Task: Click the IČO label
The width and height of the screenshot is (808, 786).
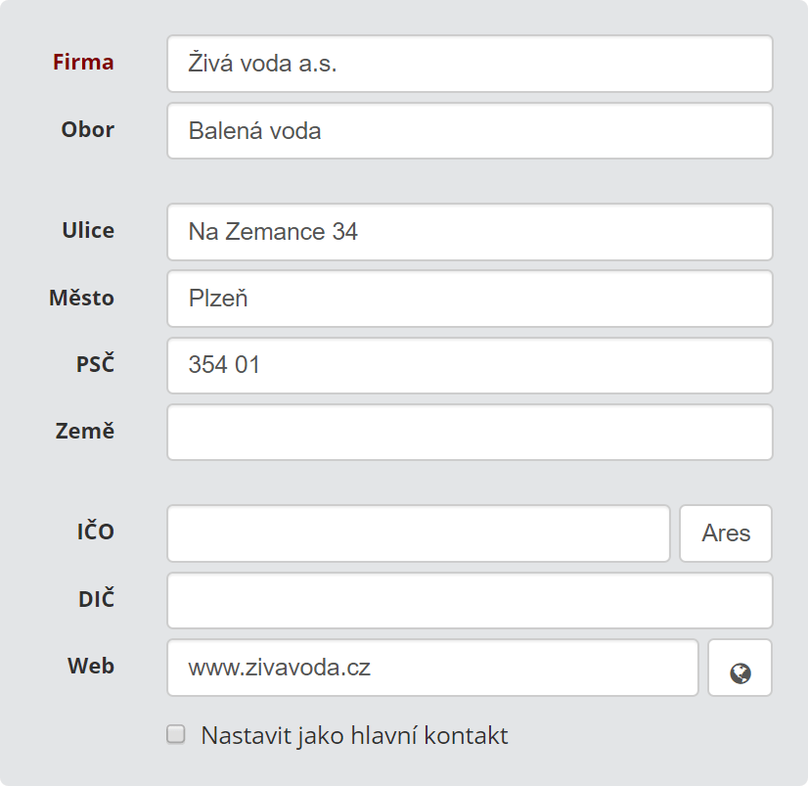Action: (x=95, y=531)
